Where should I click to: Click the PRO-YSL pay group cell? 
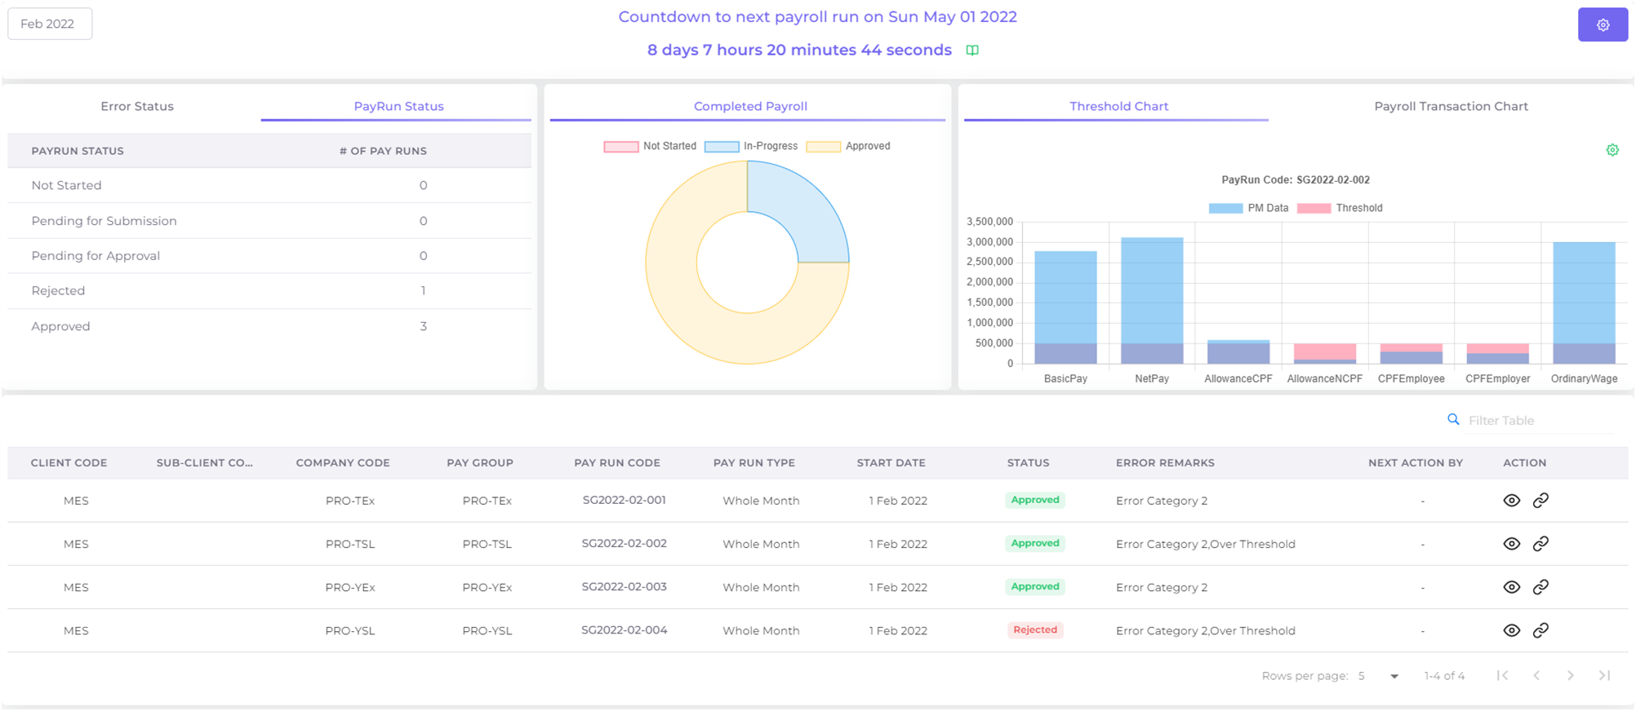[487, 630]
